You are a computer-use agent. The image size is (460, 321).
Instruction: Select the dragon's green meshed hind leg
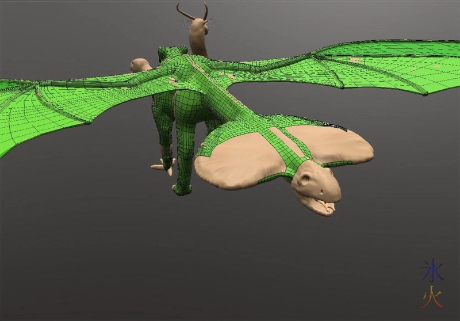click(x=186, y=141)
